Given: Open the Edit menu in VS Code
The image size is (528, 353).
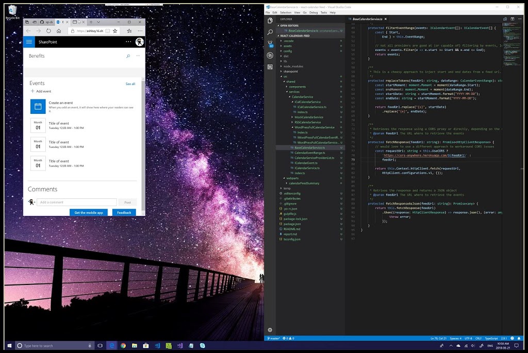Looking at the screenshot, I should coord(275,12).
